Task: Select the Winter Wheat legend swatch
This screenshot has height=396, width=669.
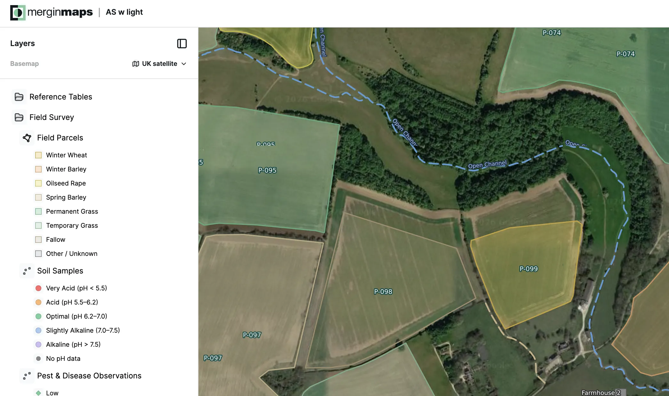Action: [x=38, y=155]
